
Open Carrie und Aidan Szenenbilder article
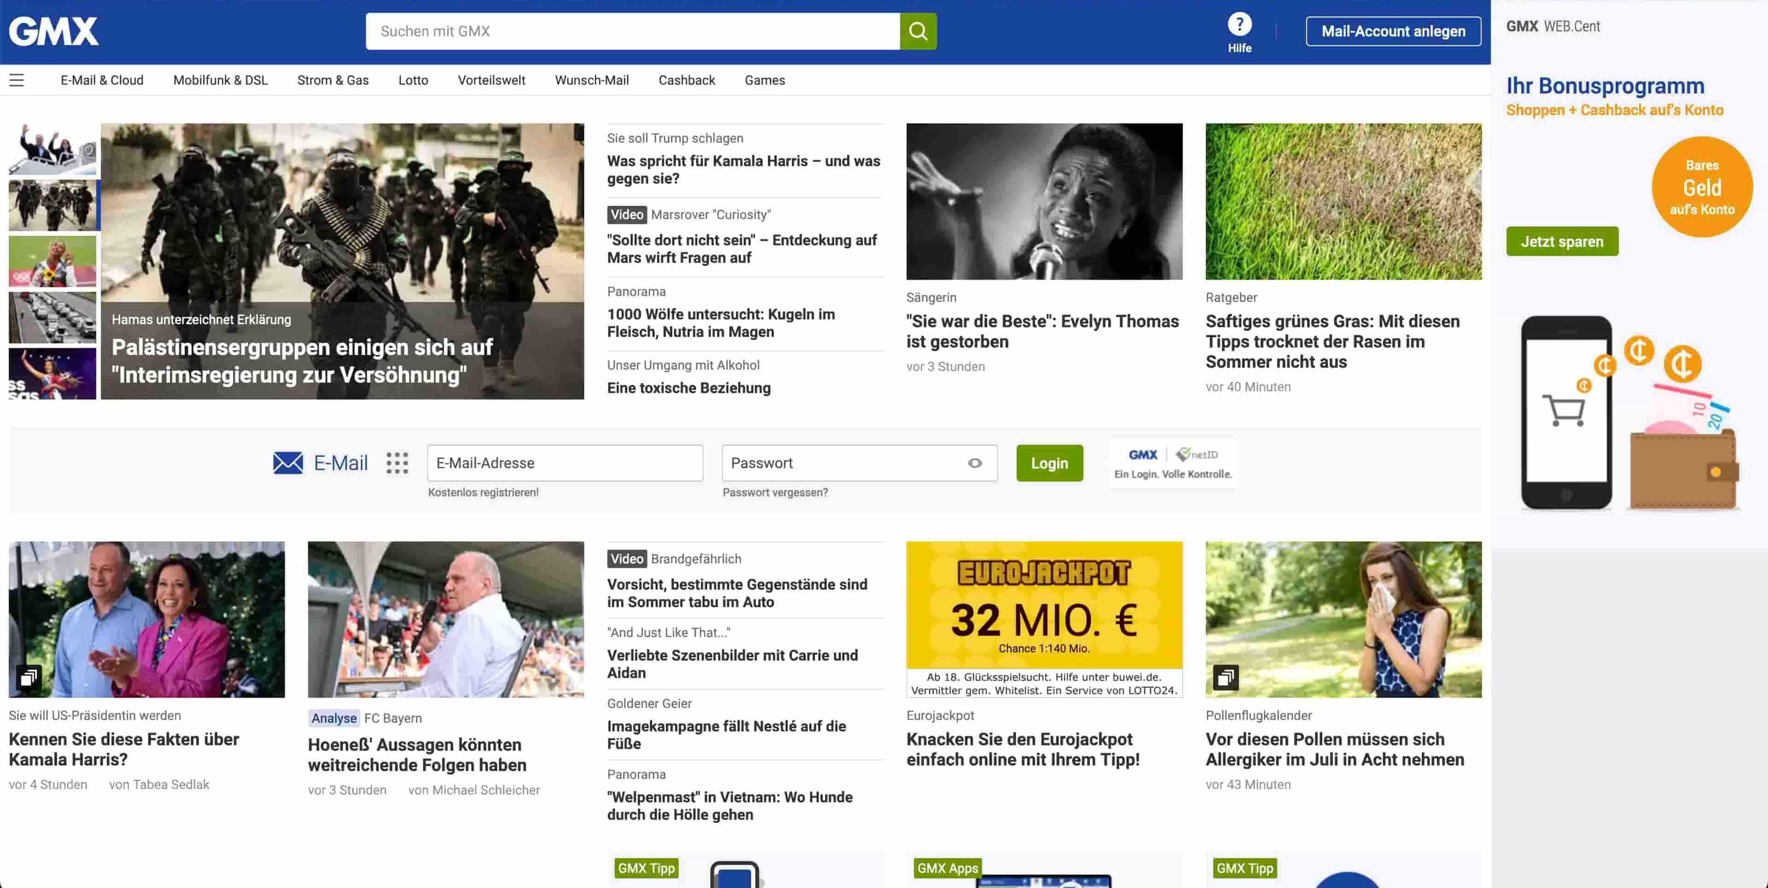733,664
